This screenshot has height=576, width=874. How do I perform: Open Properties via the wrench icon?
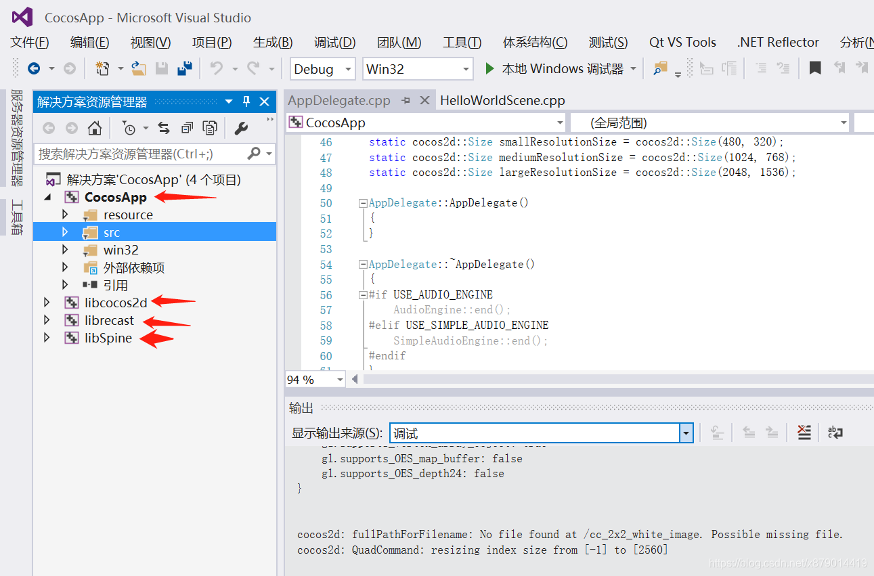[x=241, y=128]
